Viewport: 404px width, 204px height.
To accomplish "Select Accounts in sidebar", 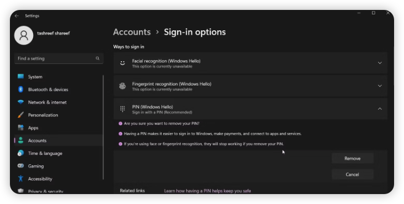I will tap(59, 141).
